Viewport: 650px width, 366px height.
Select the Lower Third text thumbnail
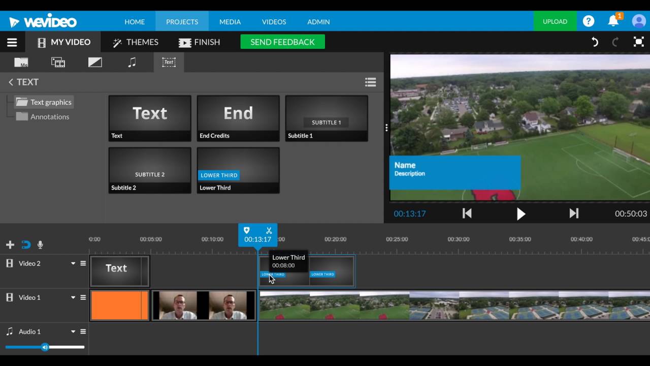pos(238,170)
